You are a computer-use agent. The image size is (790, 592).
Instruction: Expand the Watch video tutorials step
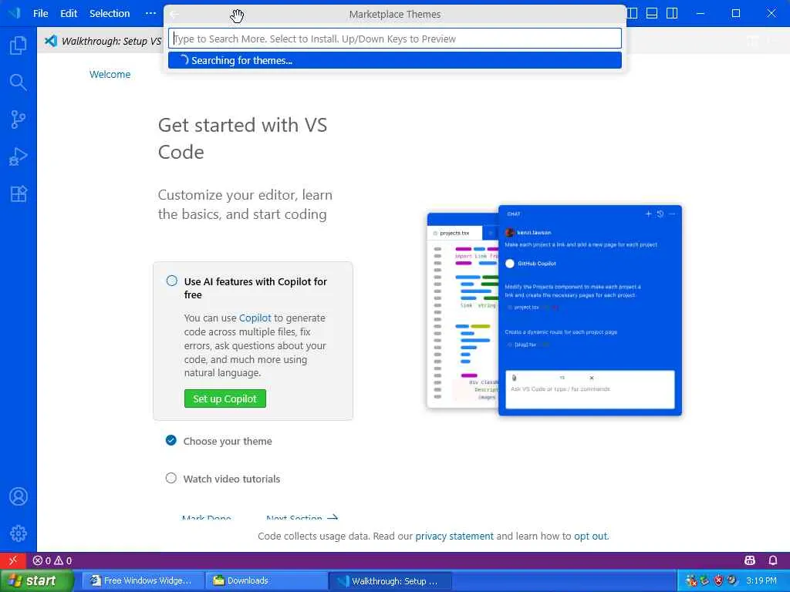(x=231, y=479)
